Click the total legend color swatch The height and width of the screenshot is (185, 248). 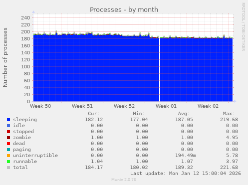[x=8, y=168]
